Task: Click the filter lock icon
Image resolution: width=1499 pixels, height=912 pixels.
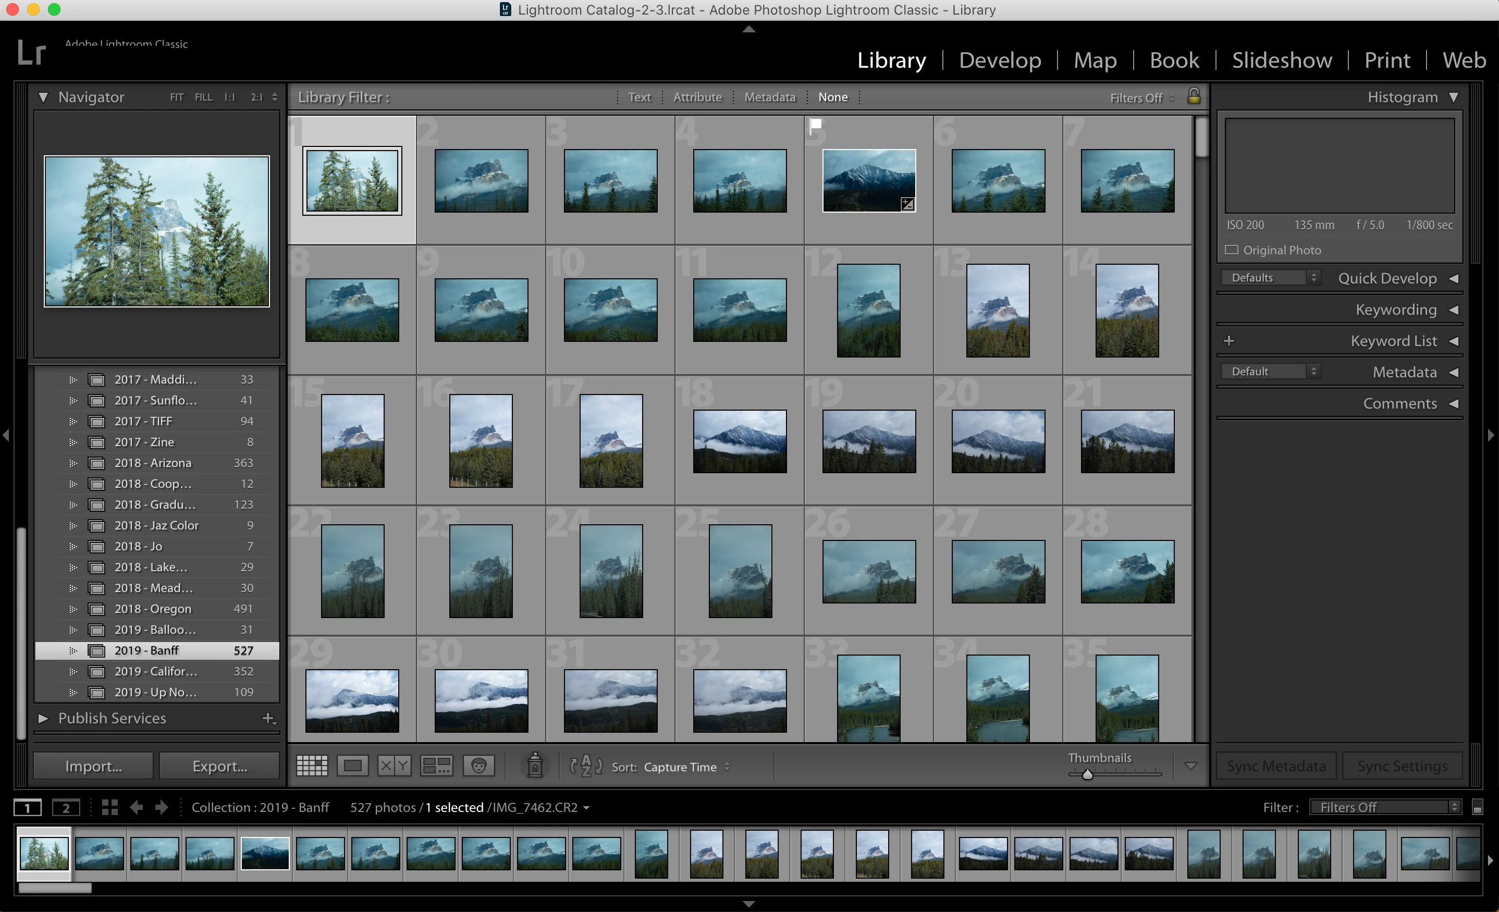Action: click(x=1194, y=96)
